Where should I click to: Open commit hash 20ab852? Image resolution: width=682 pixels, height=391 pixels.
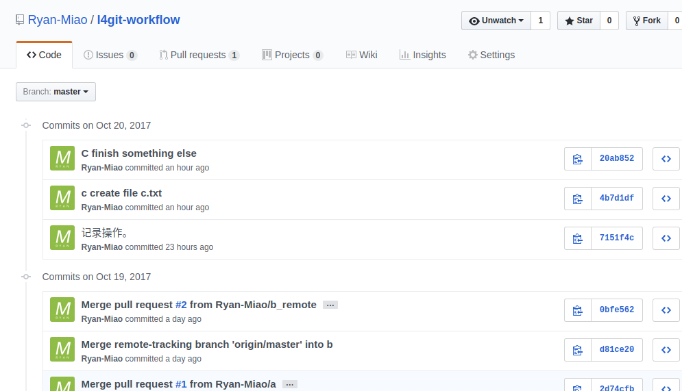pos(617,159)
